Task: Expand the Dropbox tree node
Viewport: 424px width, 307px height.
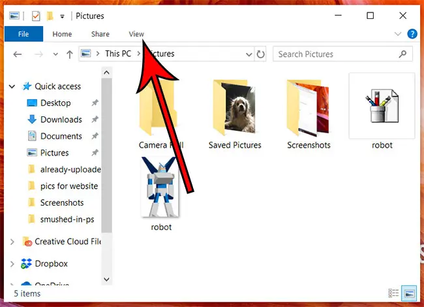Action: pos(12,264)
